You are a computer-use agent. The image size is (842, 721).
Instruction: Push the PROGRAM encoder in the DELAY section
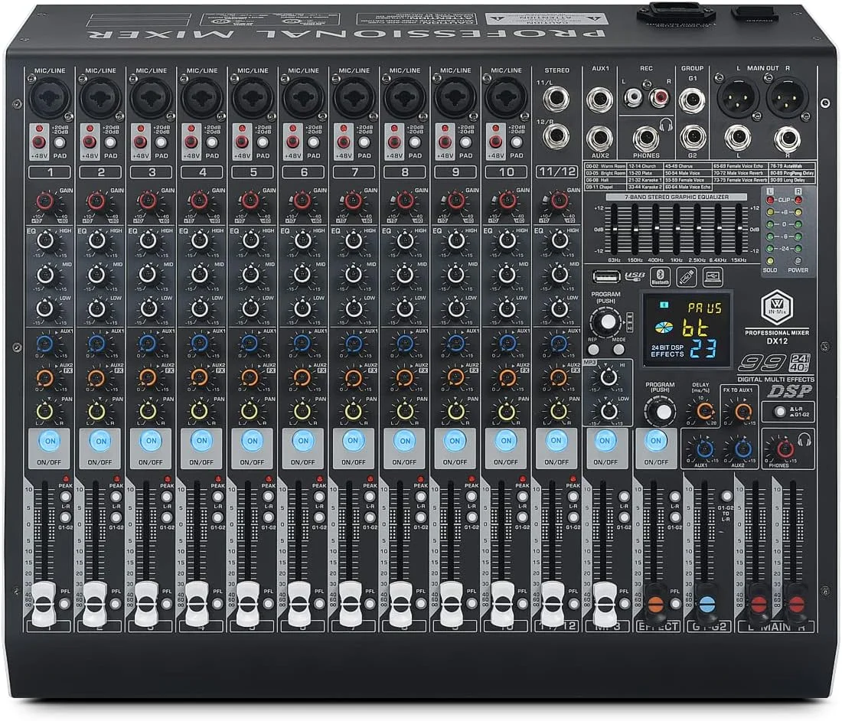pyautogui.click(x=663, y=413)
